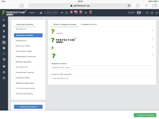Click the Сохранить настройки button
159x119 pixels.
point(145,115)
